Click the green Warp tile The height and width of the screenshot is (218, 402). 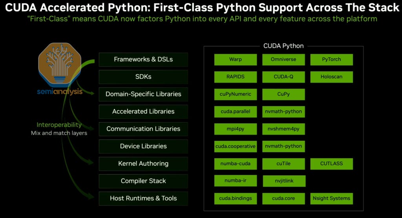pos(236,59)
